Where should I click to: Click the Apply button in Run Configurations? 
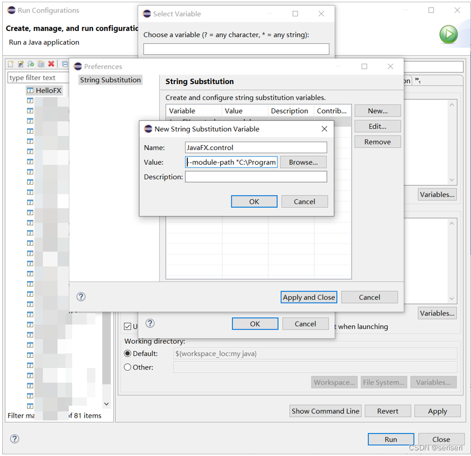click(x=437, y=411)
